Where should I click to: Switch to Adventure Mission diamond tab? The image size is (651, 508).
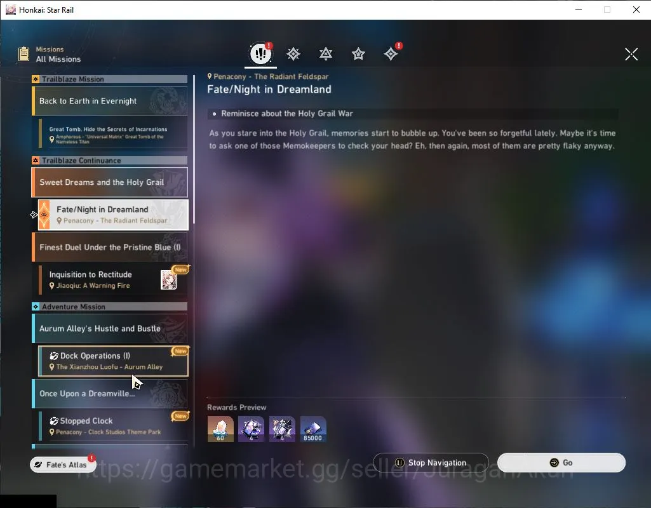(391, 54)
